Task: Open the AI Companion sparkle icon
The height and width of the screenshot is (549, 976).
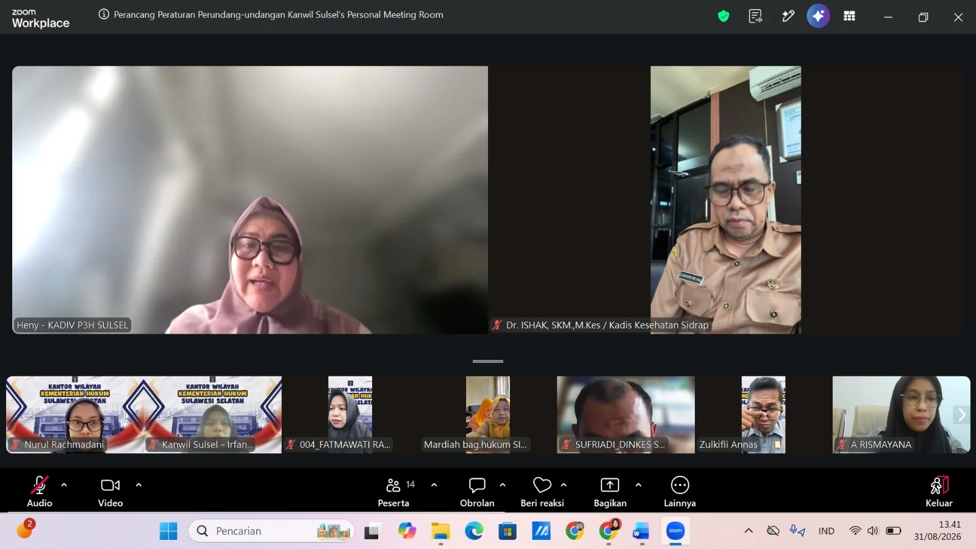Action: (818, 16)
